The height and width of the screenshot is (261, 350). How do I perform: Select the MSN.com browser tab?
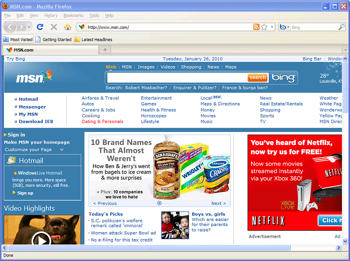coord(50,50)
